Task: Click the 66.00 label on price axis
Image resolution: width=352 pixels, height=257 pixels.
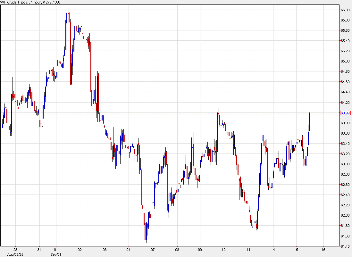Action: click(x=345, y=10)
